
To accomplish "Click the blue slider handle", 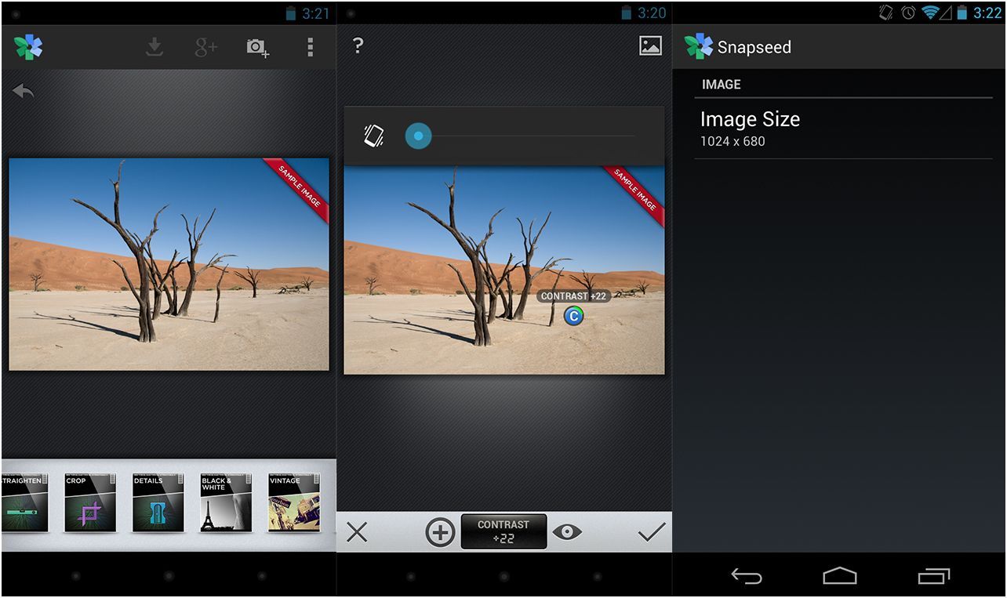I will (419, 136).
